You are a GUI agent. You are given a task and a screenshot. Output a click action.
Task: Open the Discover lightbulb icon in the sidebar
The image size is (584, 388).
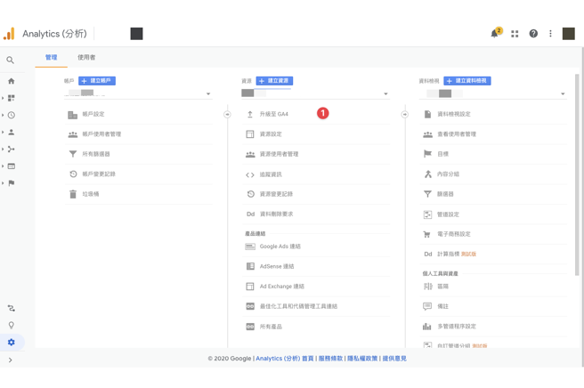tap(12, 325)
